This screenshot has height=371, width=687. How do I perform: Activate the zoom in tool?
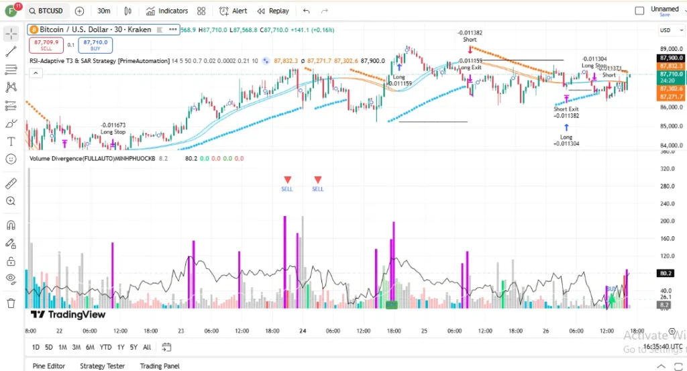coord(11,201)
